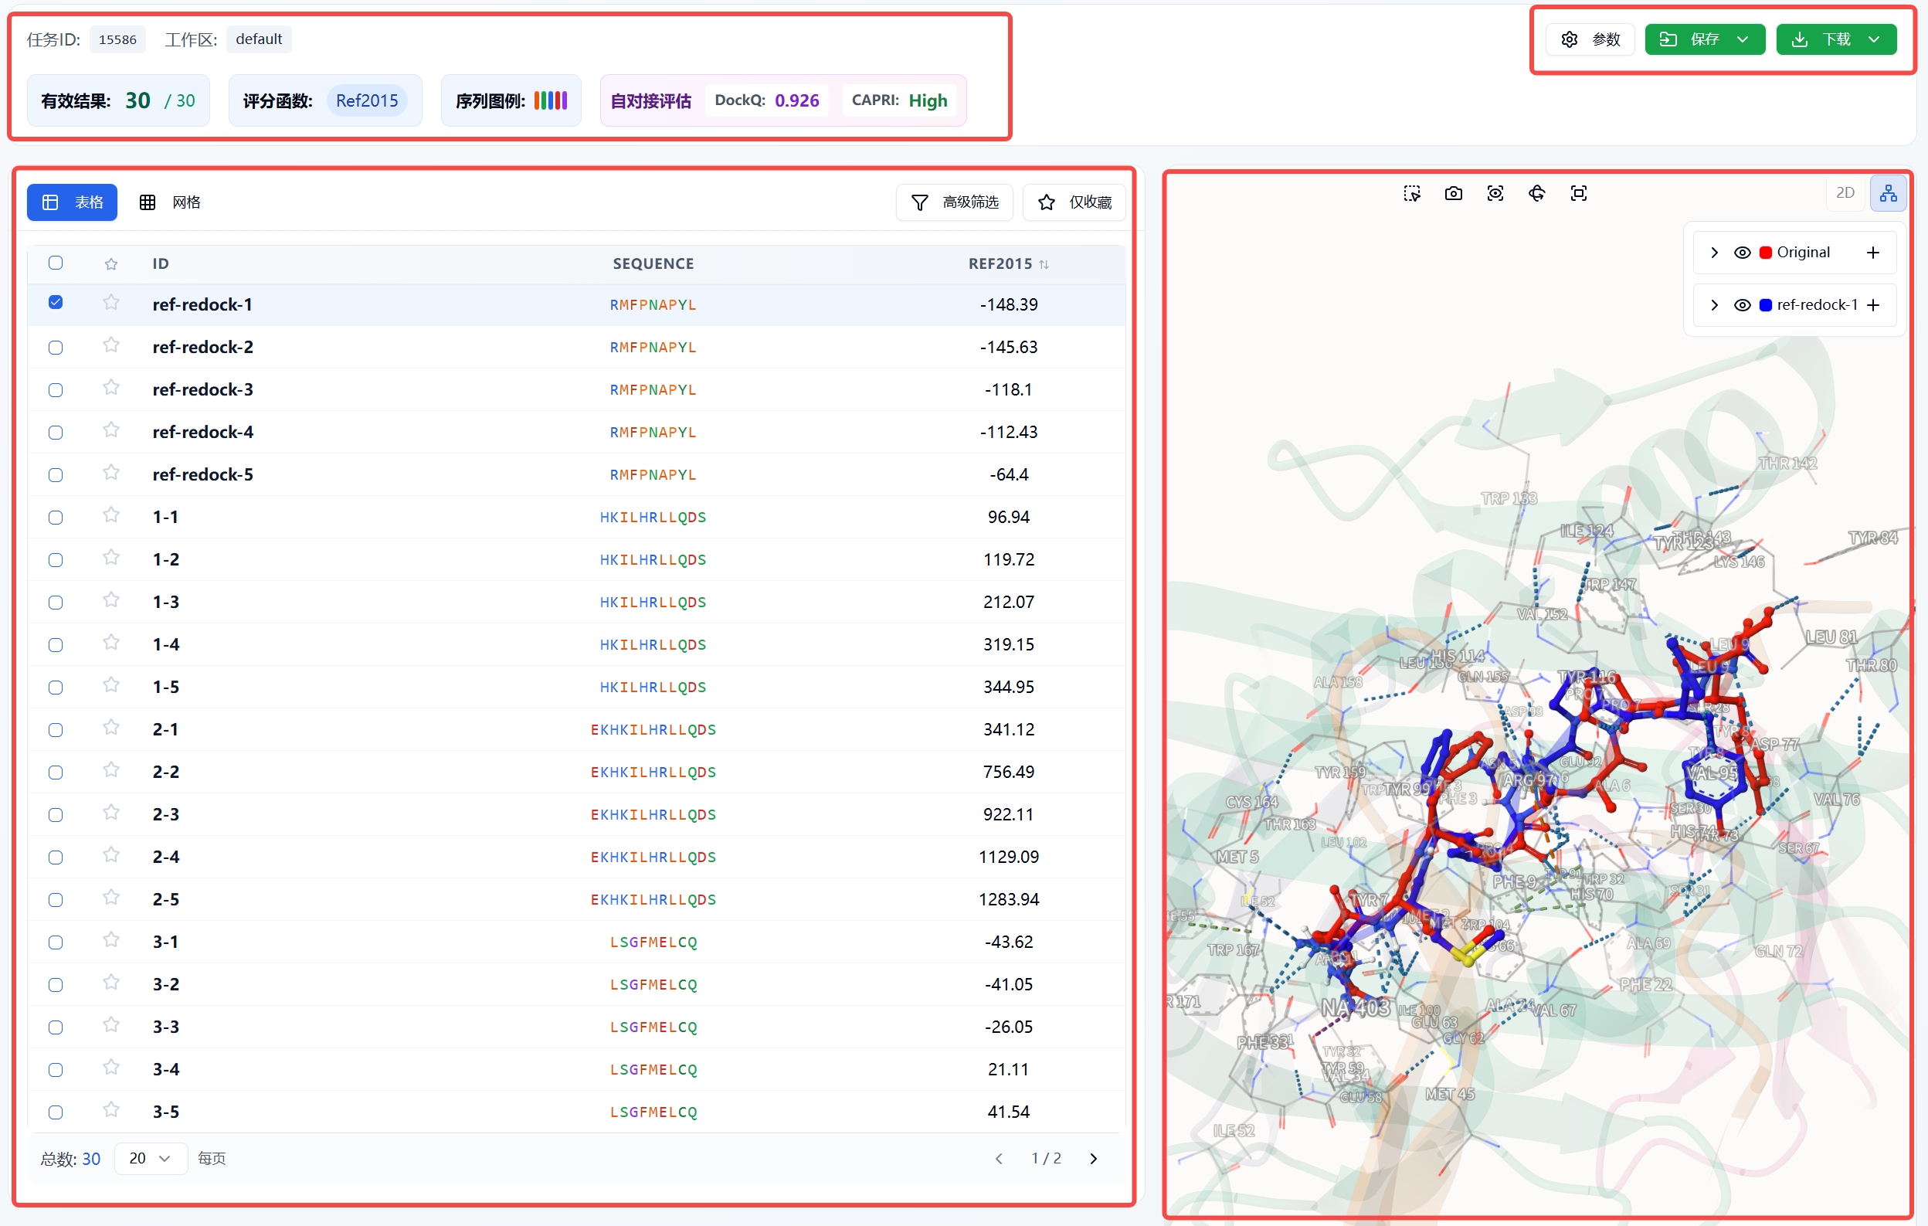Image resolution: width=1928 pixels, height=1226 pixels.
Task: Go to next page of results
Action: (1093, 1158)
